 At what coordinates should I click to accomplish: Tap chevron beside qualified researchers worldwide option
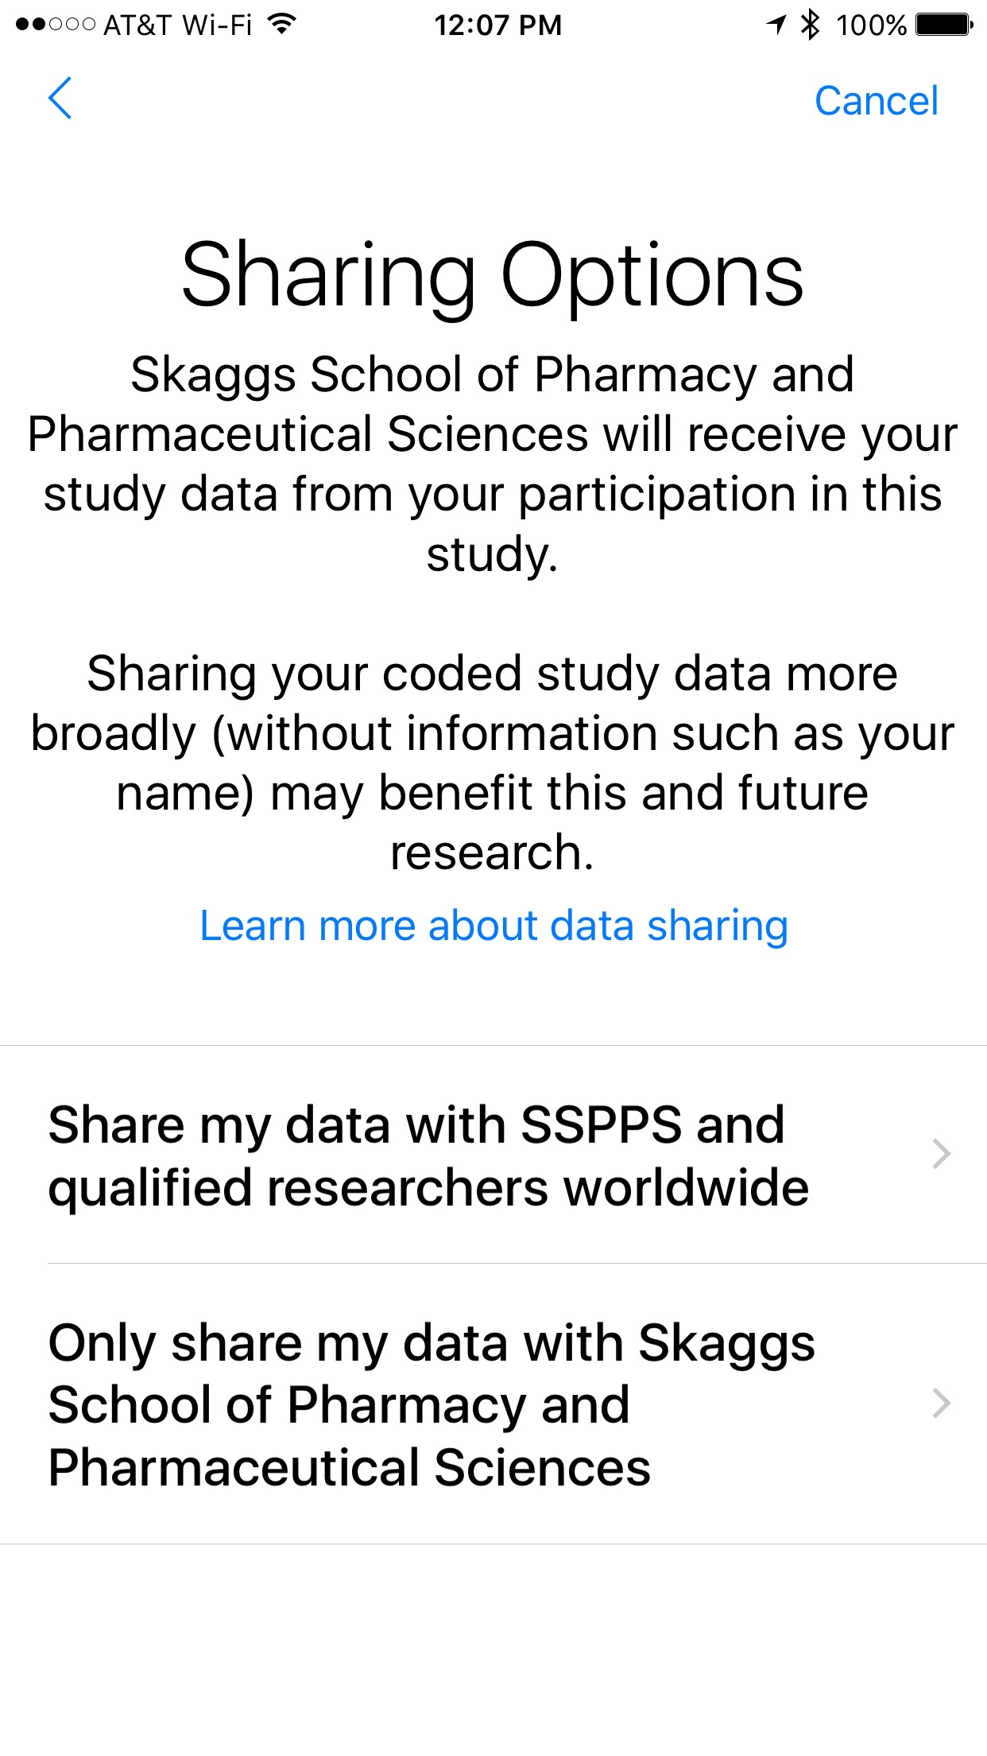point(941,1154)
